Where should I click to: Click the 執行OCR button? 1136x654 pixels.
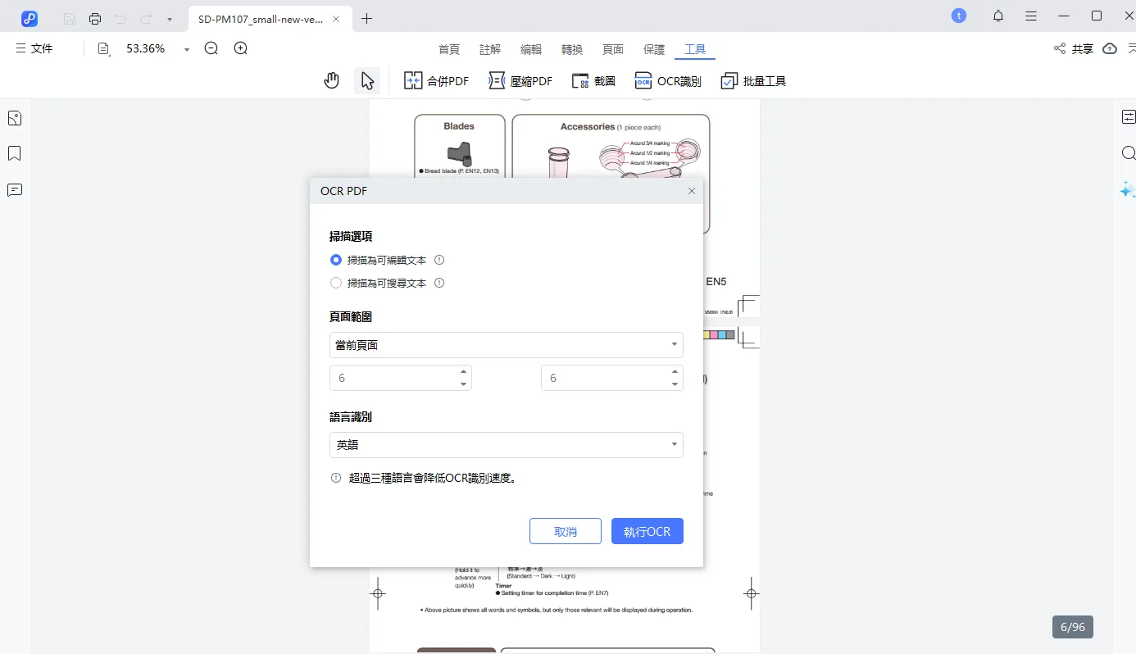[x=648, y=531]
